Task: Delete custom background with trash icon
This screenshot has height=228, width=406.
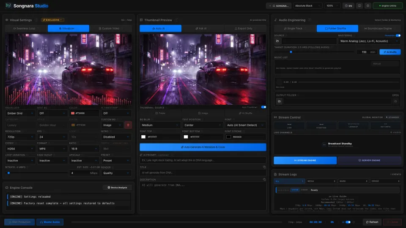Action: [128, 125]
